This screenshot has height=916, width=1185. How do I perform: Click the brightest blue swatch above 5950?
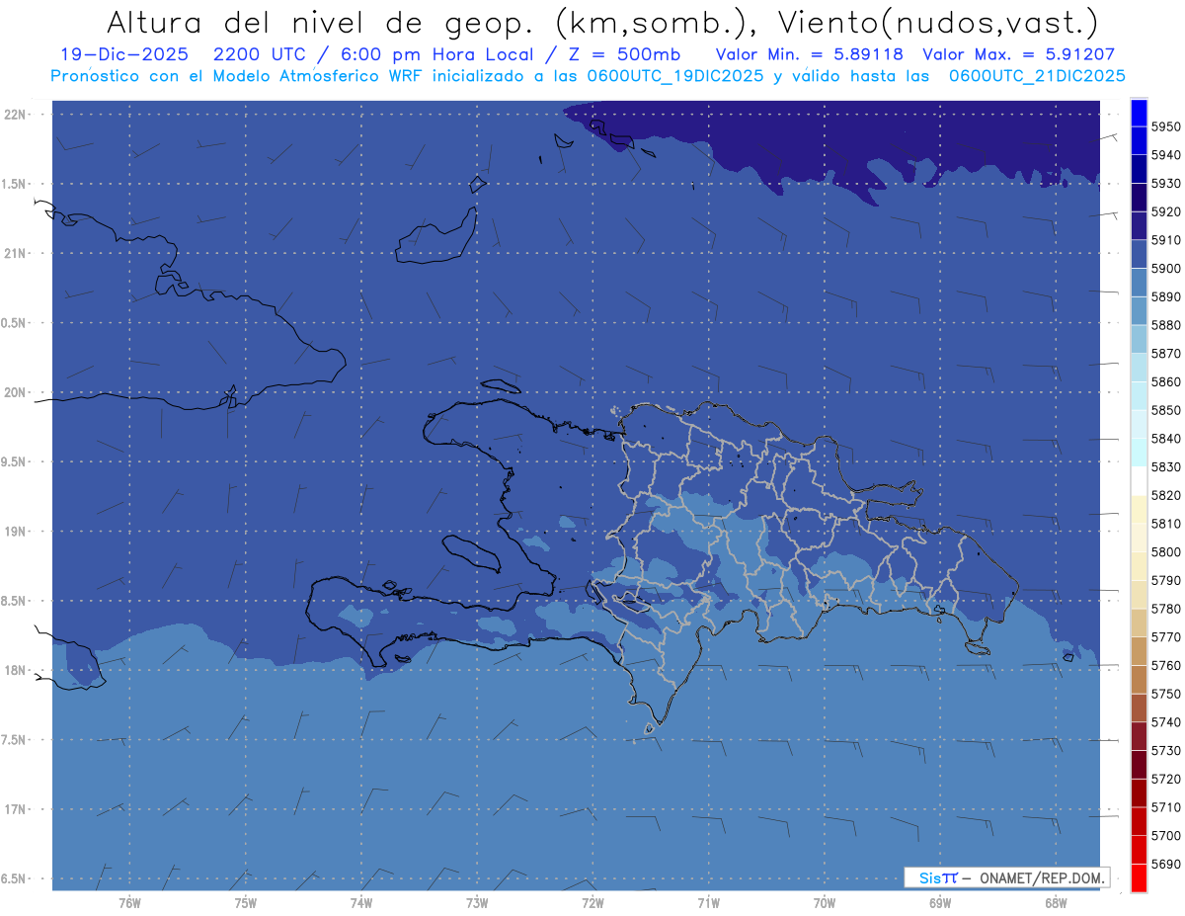click(1138, 113)
